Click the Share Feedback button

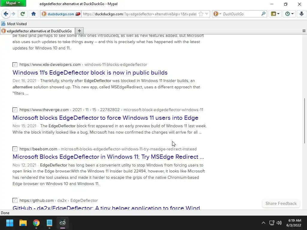tap(281, 203)
